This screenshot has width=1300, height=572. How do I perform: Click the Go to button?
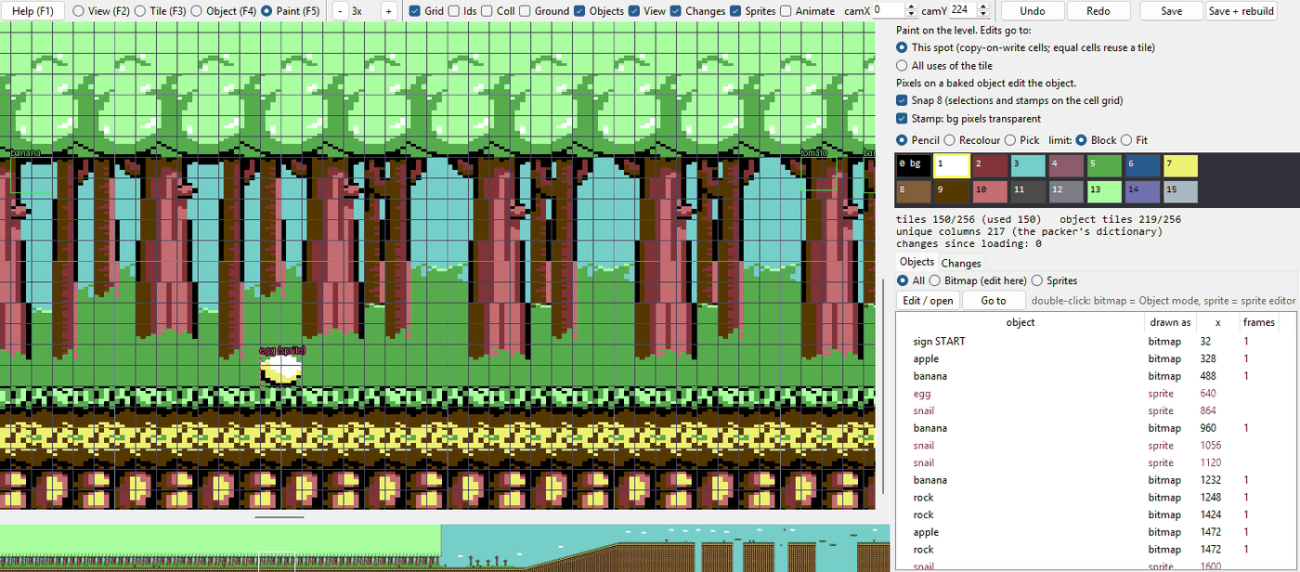pos(994,301)
